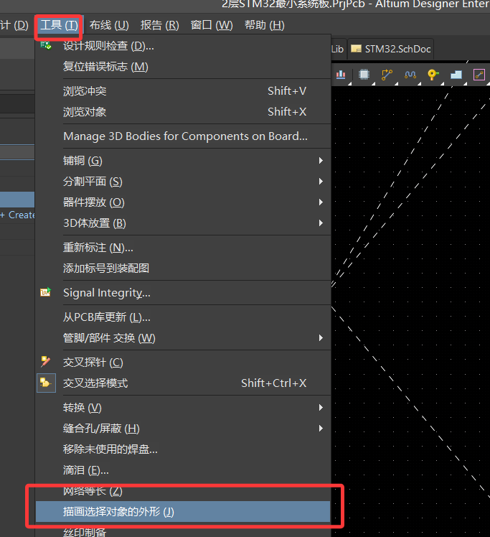Expand the 转换 (V) submenu
The width and height of the screenshot is (490, 537).
pos(183,408)
